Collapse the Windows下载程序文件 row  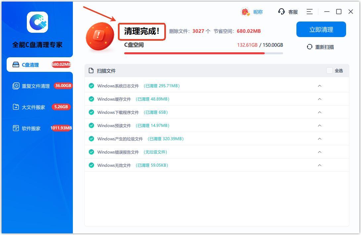(320, 112)
